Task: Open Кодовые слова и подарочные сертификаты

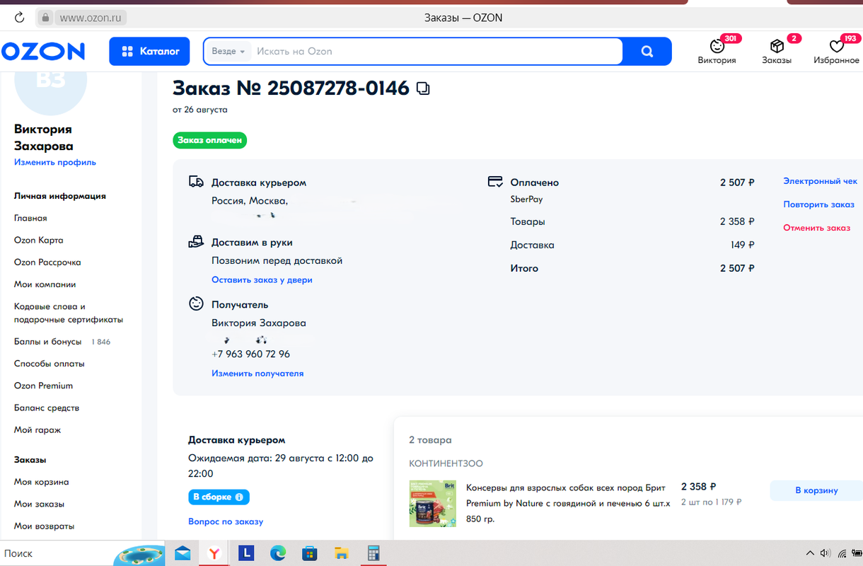Action: [69, 313]
